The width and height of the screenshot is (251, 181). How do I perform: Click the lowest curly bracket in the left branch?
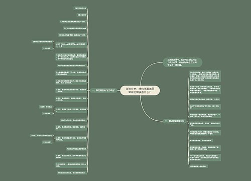pos(54,139)
